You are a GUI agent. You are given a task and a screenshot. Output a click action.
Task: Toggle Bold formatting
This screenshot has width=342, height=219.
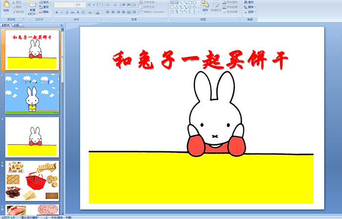coord(57,12)
